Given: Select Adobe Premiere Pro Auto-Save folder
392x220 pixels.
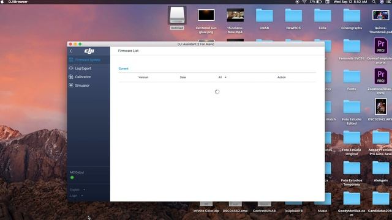Looking at the screenshot, I should coord(381,137).
